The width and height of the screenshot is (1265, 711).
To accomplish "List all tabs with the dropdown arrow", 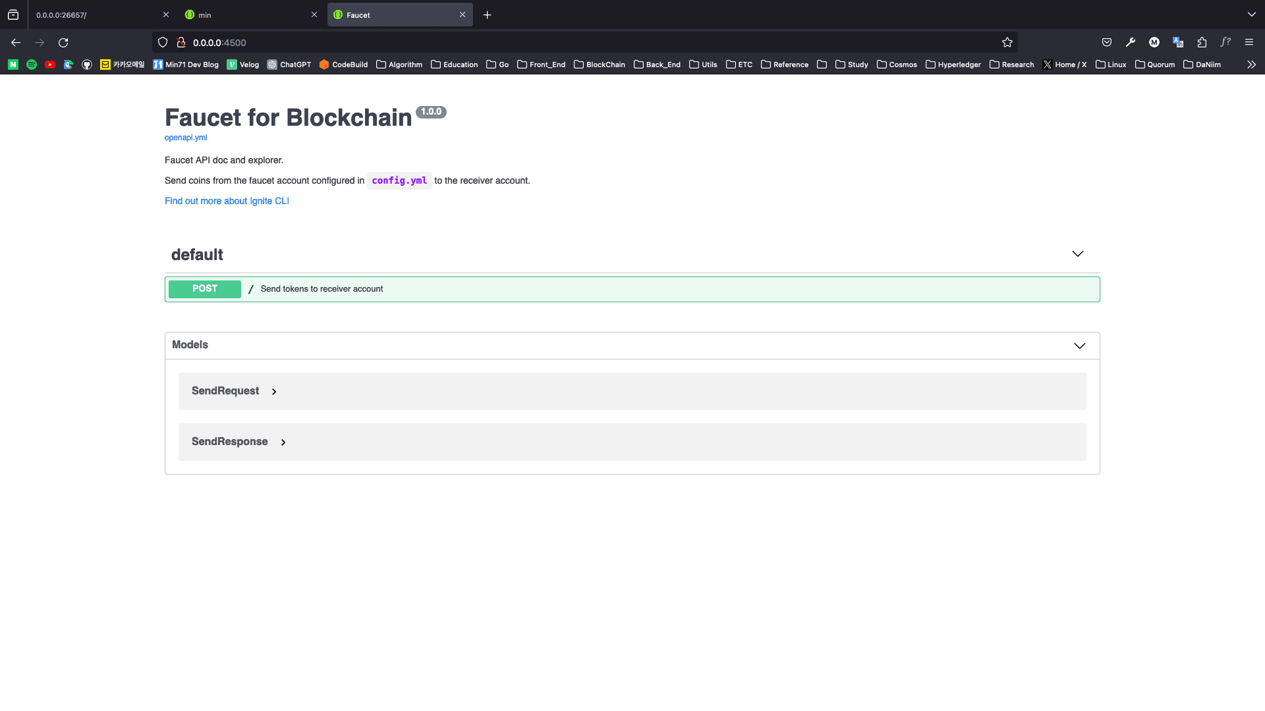I will pos(1251,14).
